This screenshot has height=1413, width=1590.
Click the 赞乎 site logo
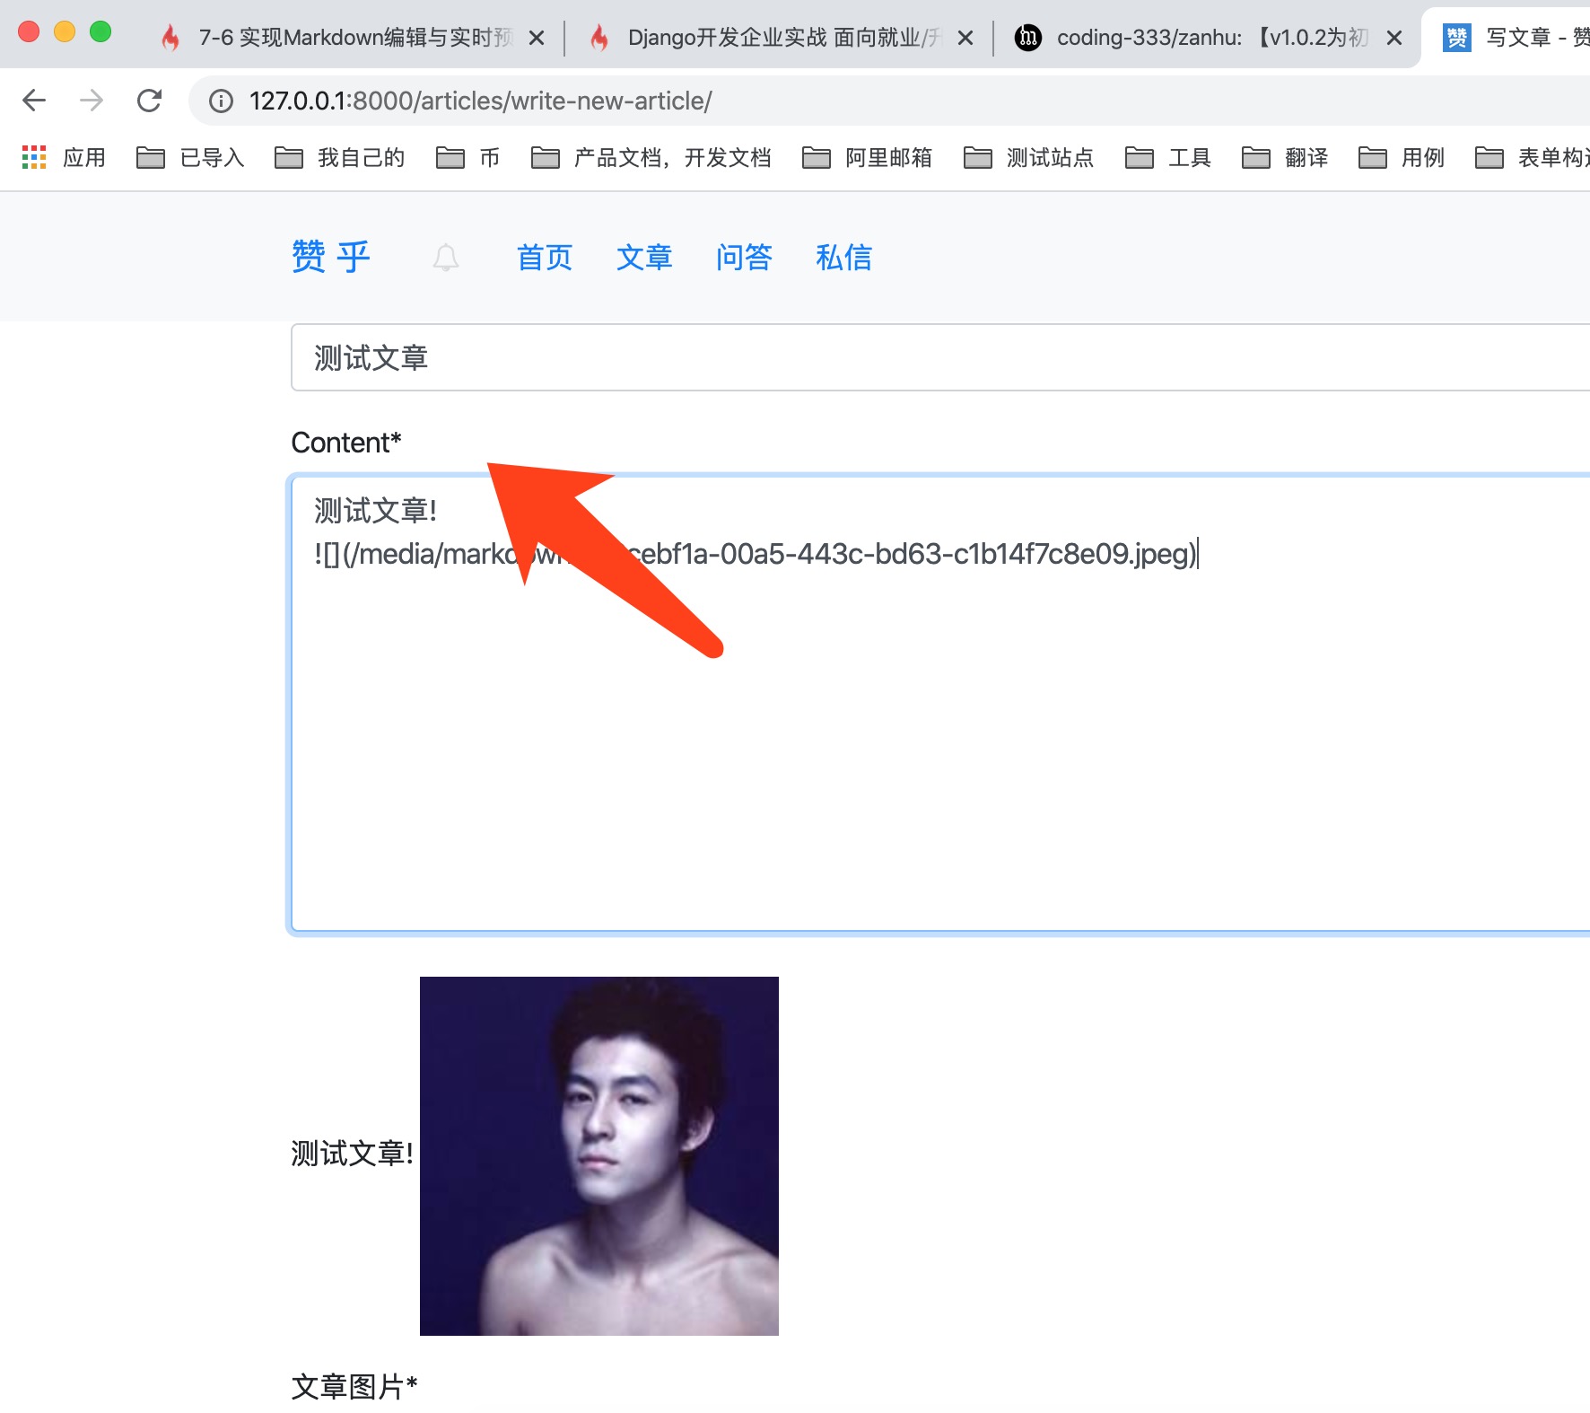pos(331,258)
